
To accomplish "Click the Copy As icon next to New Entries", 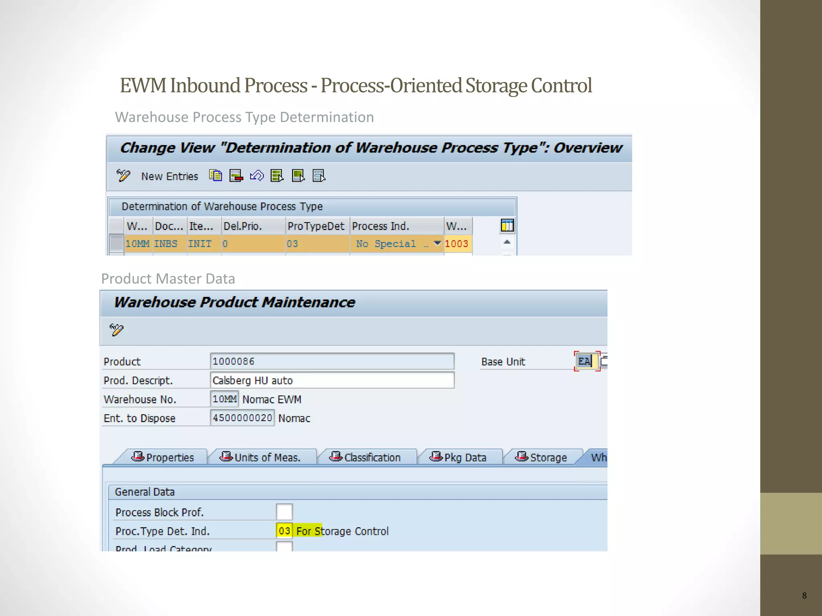I will [x=216, y=176].
